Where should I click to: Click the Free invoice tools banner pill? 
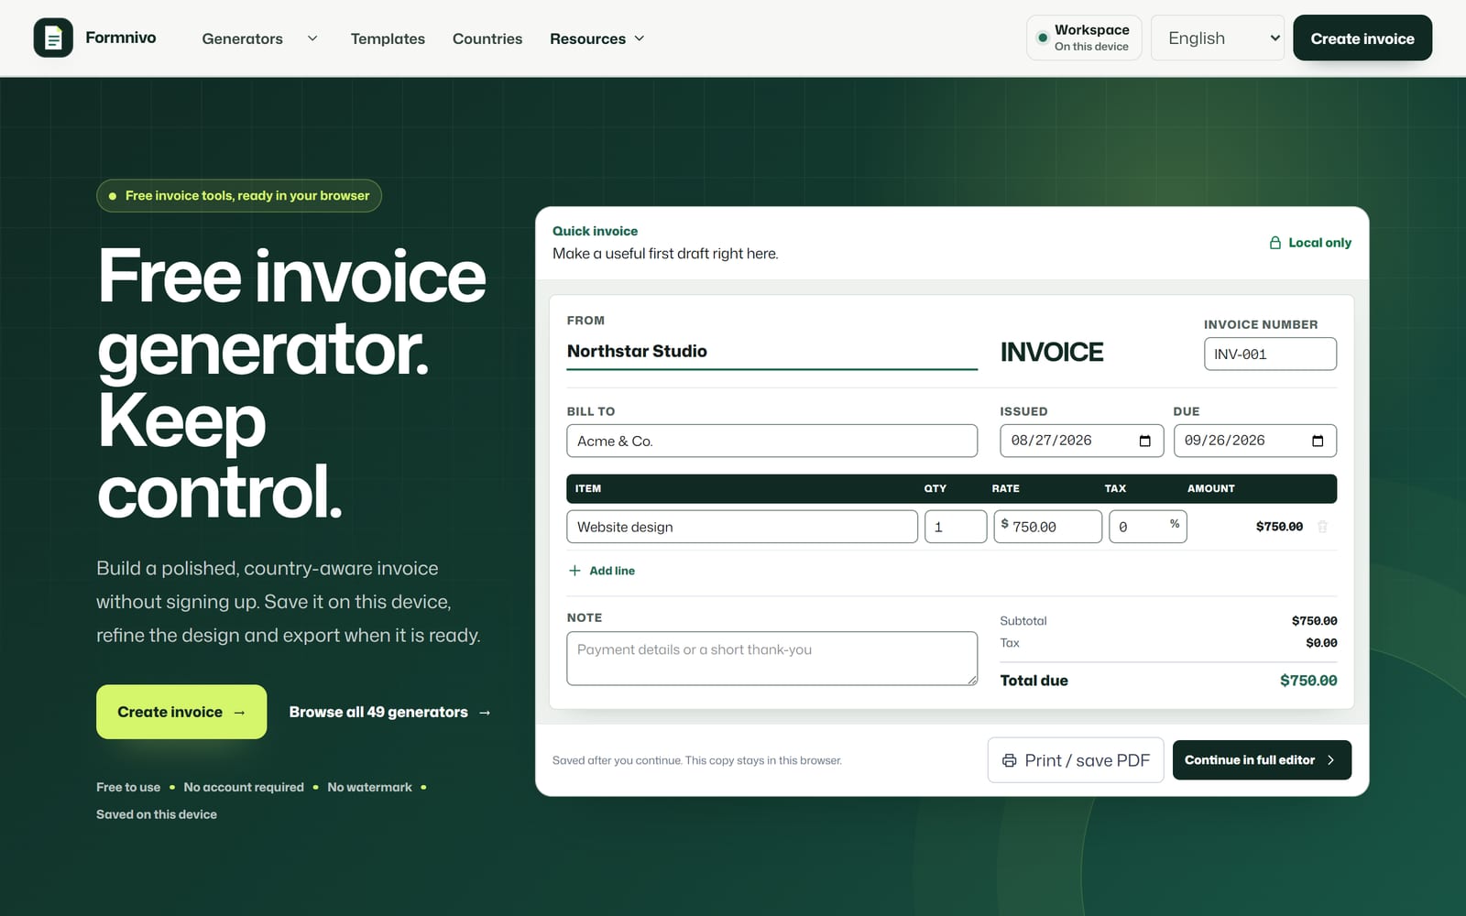[x=239, y=195]
